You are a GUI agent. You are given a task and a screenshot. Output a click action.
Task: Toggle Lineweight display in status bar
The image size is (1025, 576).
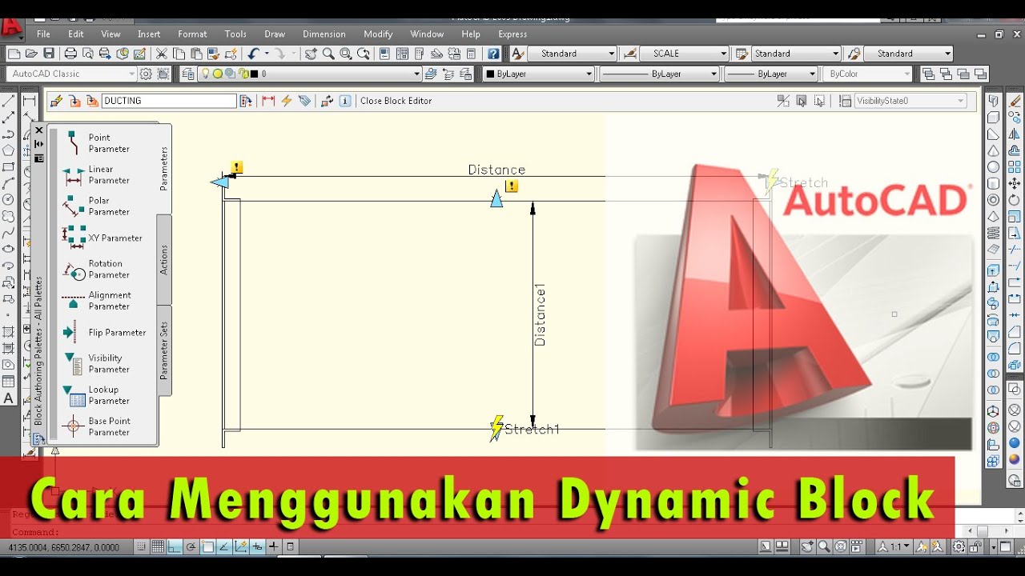point(274,547)
